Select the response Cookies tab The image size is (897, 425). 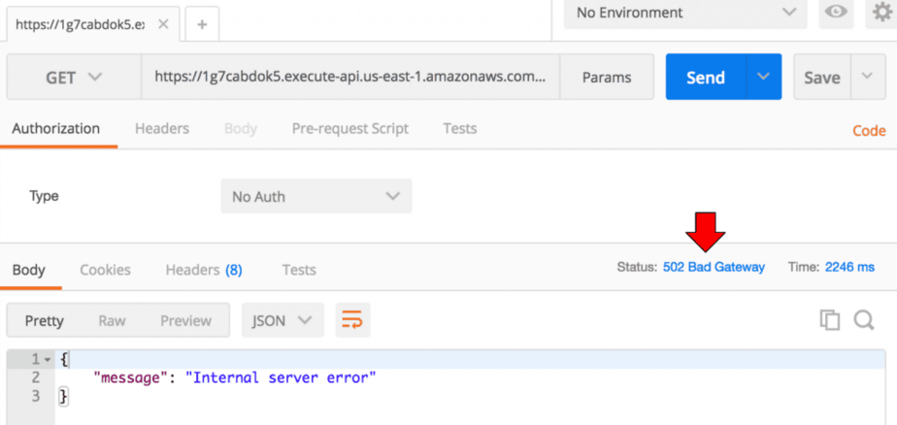tap(105, 270)
